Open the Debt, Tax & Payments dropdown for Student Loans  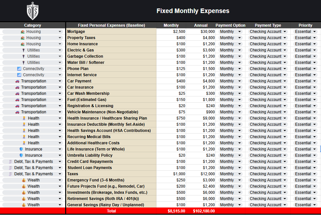tap(60, 168)
